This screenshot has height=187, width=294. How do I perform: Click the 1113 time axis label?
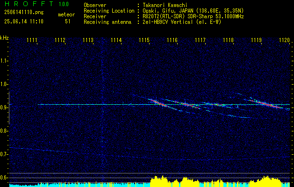[88, 40]
